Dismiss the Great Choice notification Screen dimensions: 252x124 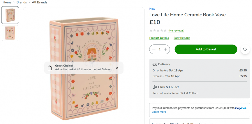point(117,68)
